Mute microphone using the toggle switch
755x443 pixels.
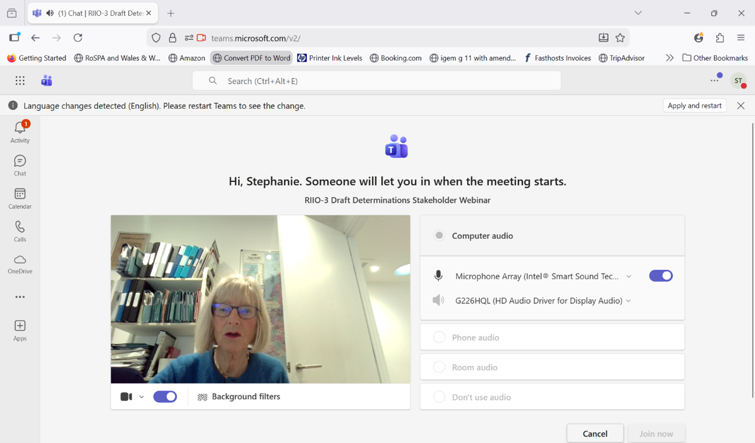660,276
